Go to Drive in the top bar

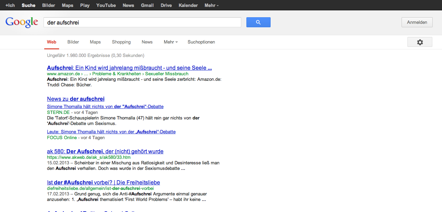click(x=166, y=5)
